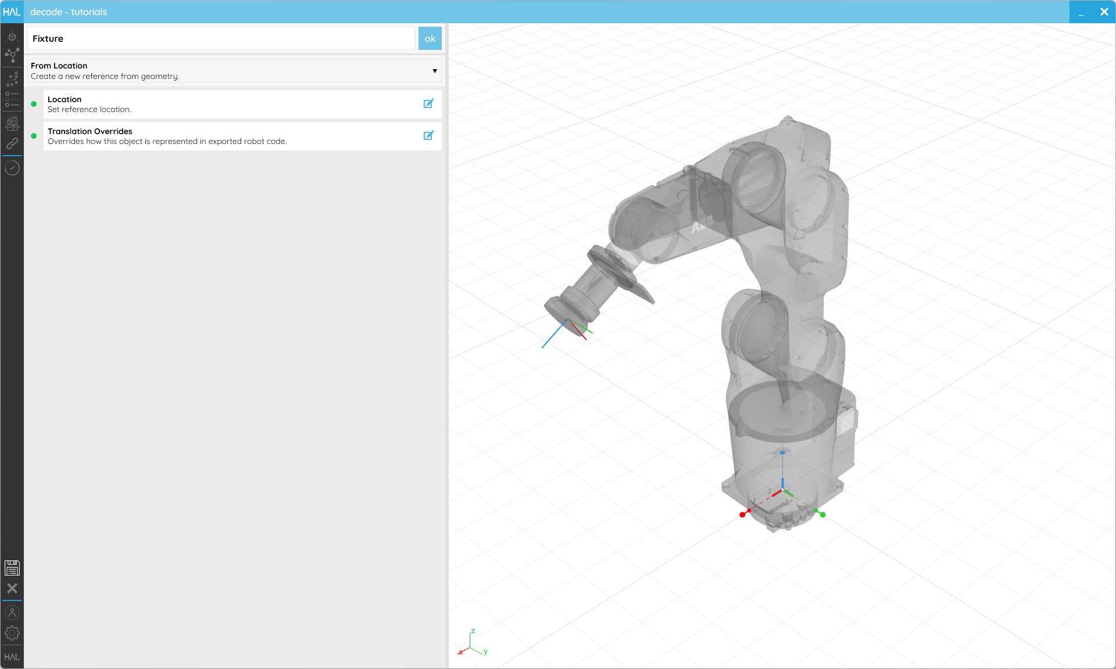Image resolution: width=1116 pixels, height=669 pixels.
Task: Click the red X-axis handle at robot base
Action: (x=742, y=515)
